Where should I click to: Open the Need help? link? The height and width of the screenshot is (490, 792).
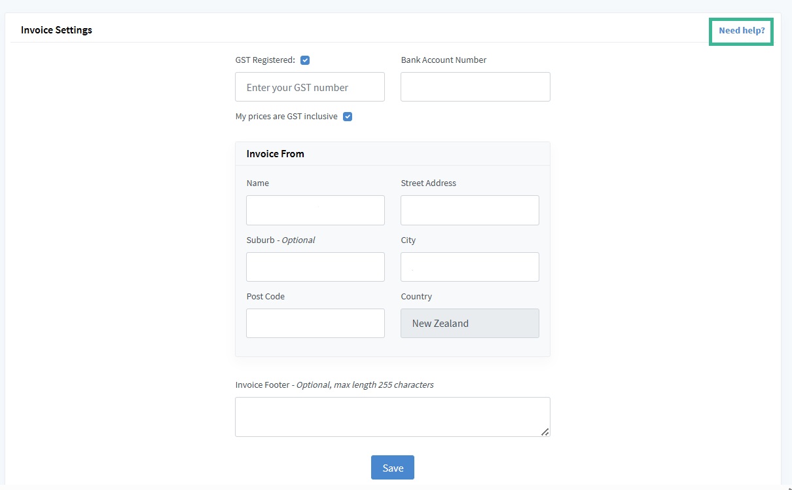pos(741,31)
